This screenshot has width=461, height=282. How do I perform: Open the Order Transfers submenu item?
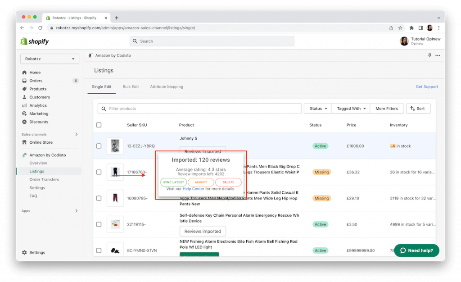pos(44,179)
